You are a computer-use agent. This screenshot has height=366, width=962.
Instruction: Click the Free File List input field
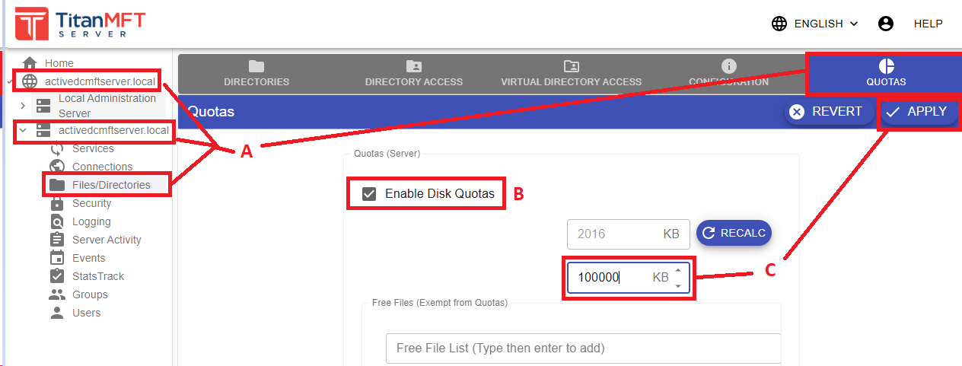coord(582,348)
